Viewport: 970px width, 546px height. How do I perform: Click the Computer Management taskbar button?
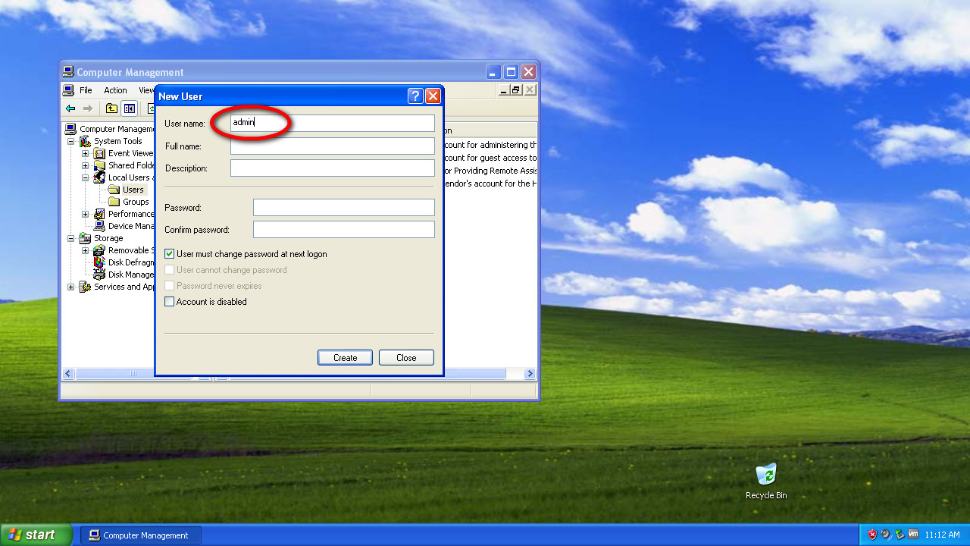141,535
